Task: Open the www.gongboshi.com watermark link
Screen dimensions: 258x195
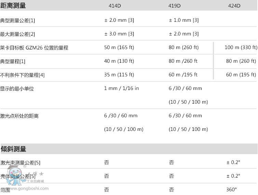Action: click(x=28, y=188)
